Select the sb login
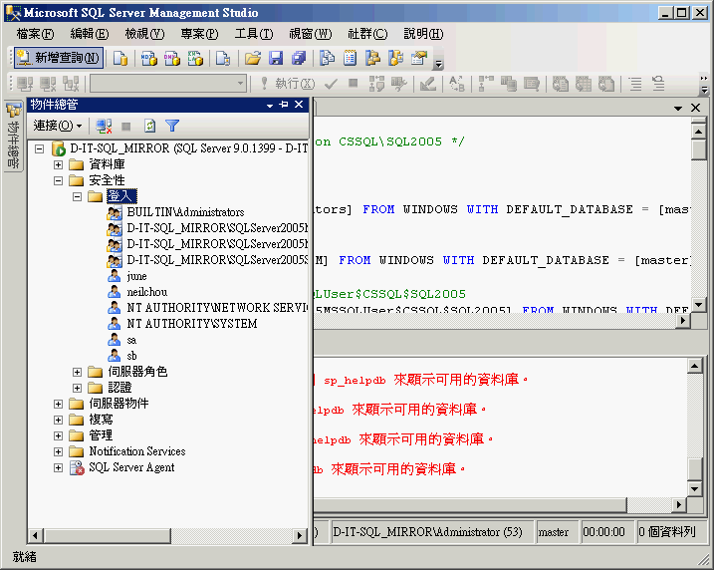The width and height of the screenshot is (714, 570). pos(131,356)
